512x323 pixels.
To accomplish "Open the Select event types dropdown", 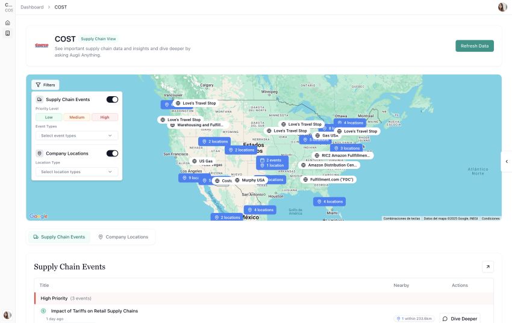I will (x=76, y=135).
